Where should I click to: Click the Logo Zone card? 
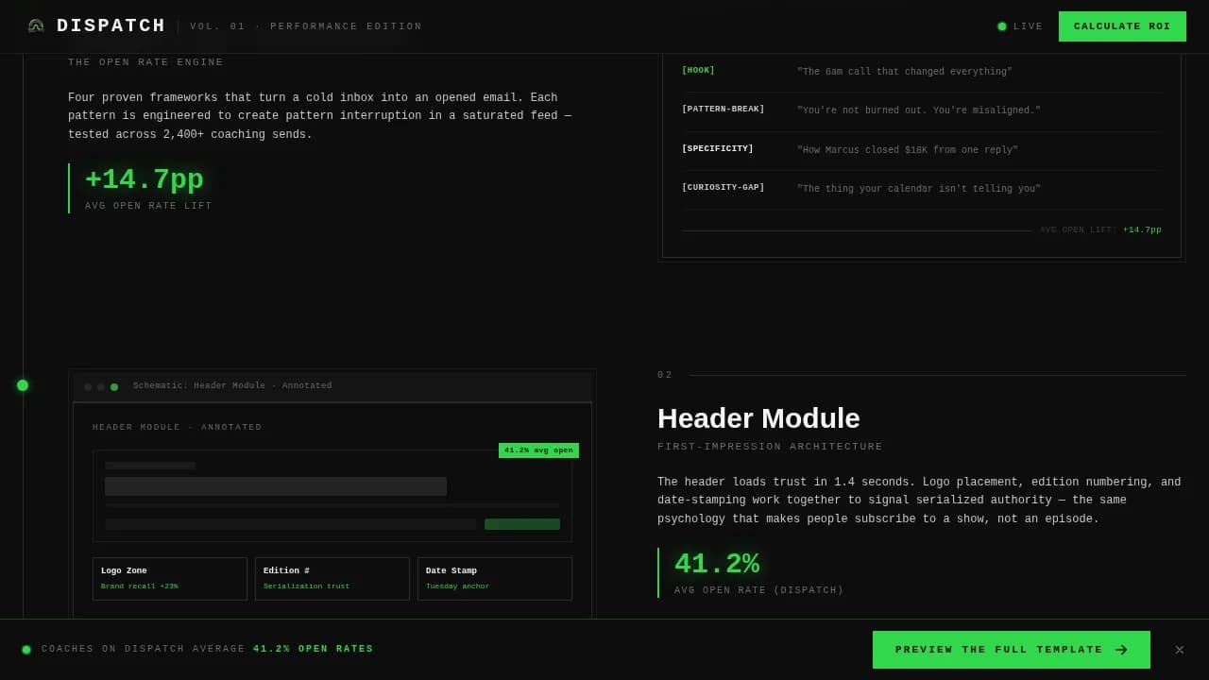[170, 579]
